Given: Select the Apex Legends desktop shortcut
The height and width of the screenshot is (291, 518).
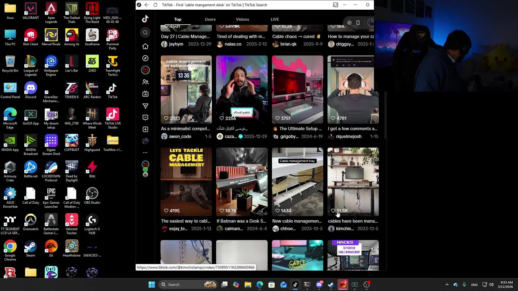Looking at the screenshot, I should click(x=51, y=13).
